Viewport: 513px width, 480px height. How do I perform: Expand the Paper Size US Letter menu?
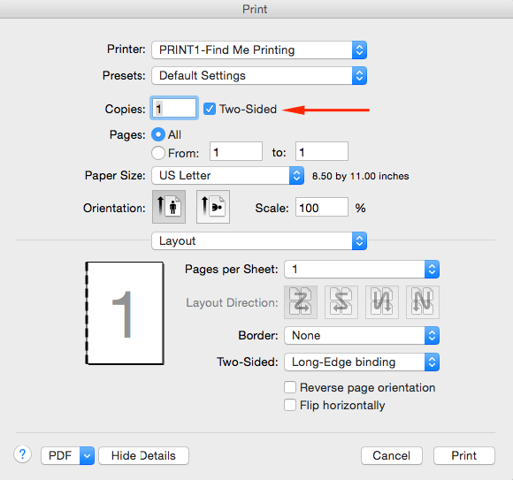click(x=227, y=176)
